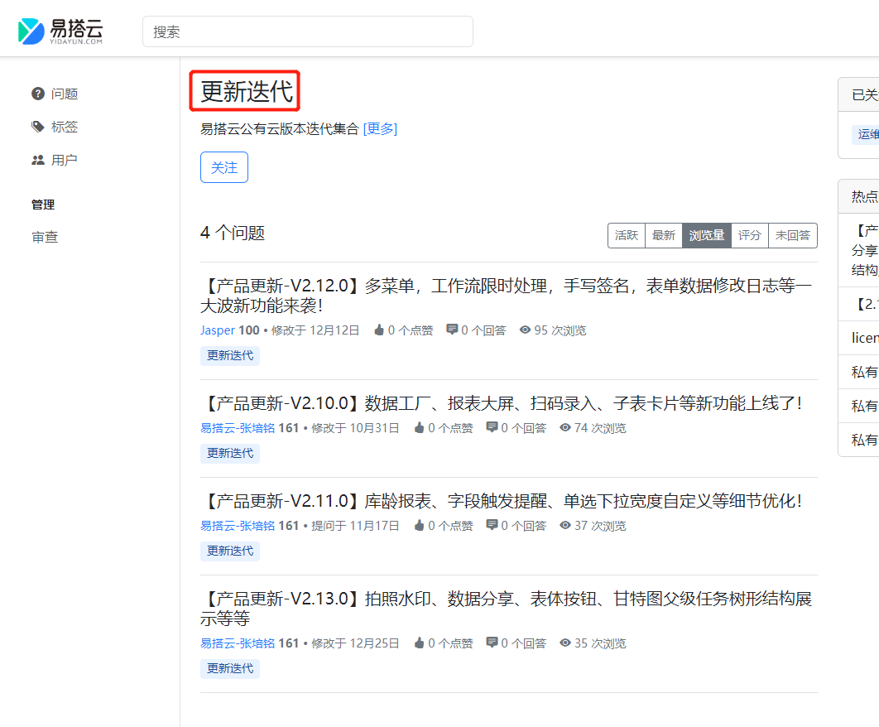The height and width of the screenshot is (727, 879).
Task: Click the users icon beside 用户
Action: pyautogui.click(x=38, y=160)
